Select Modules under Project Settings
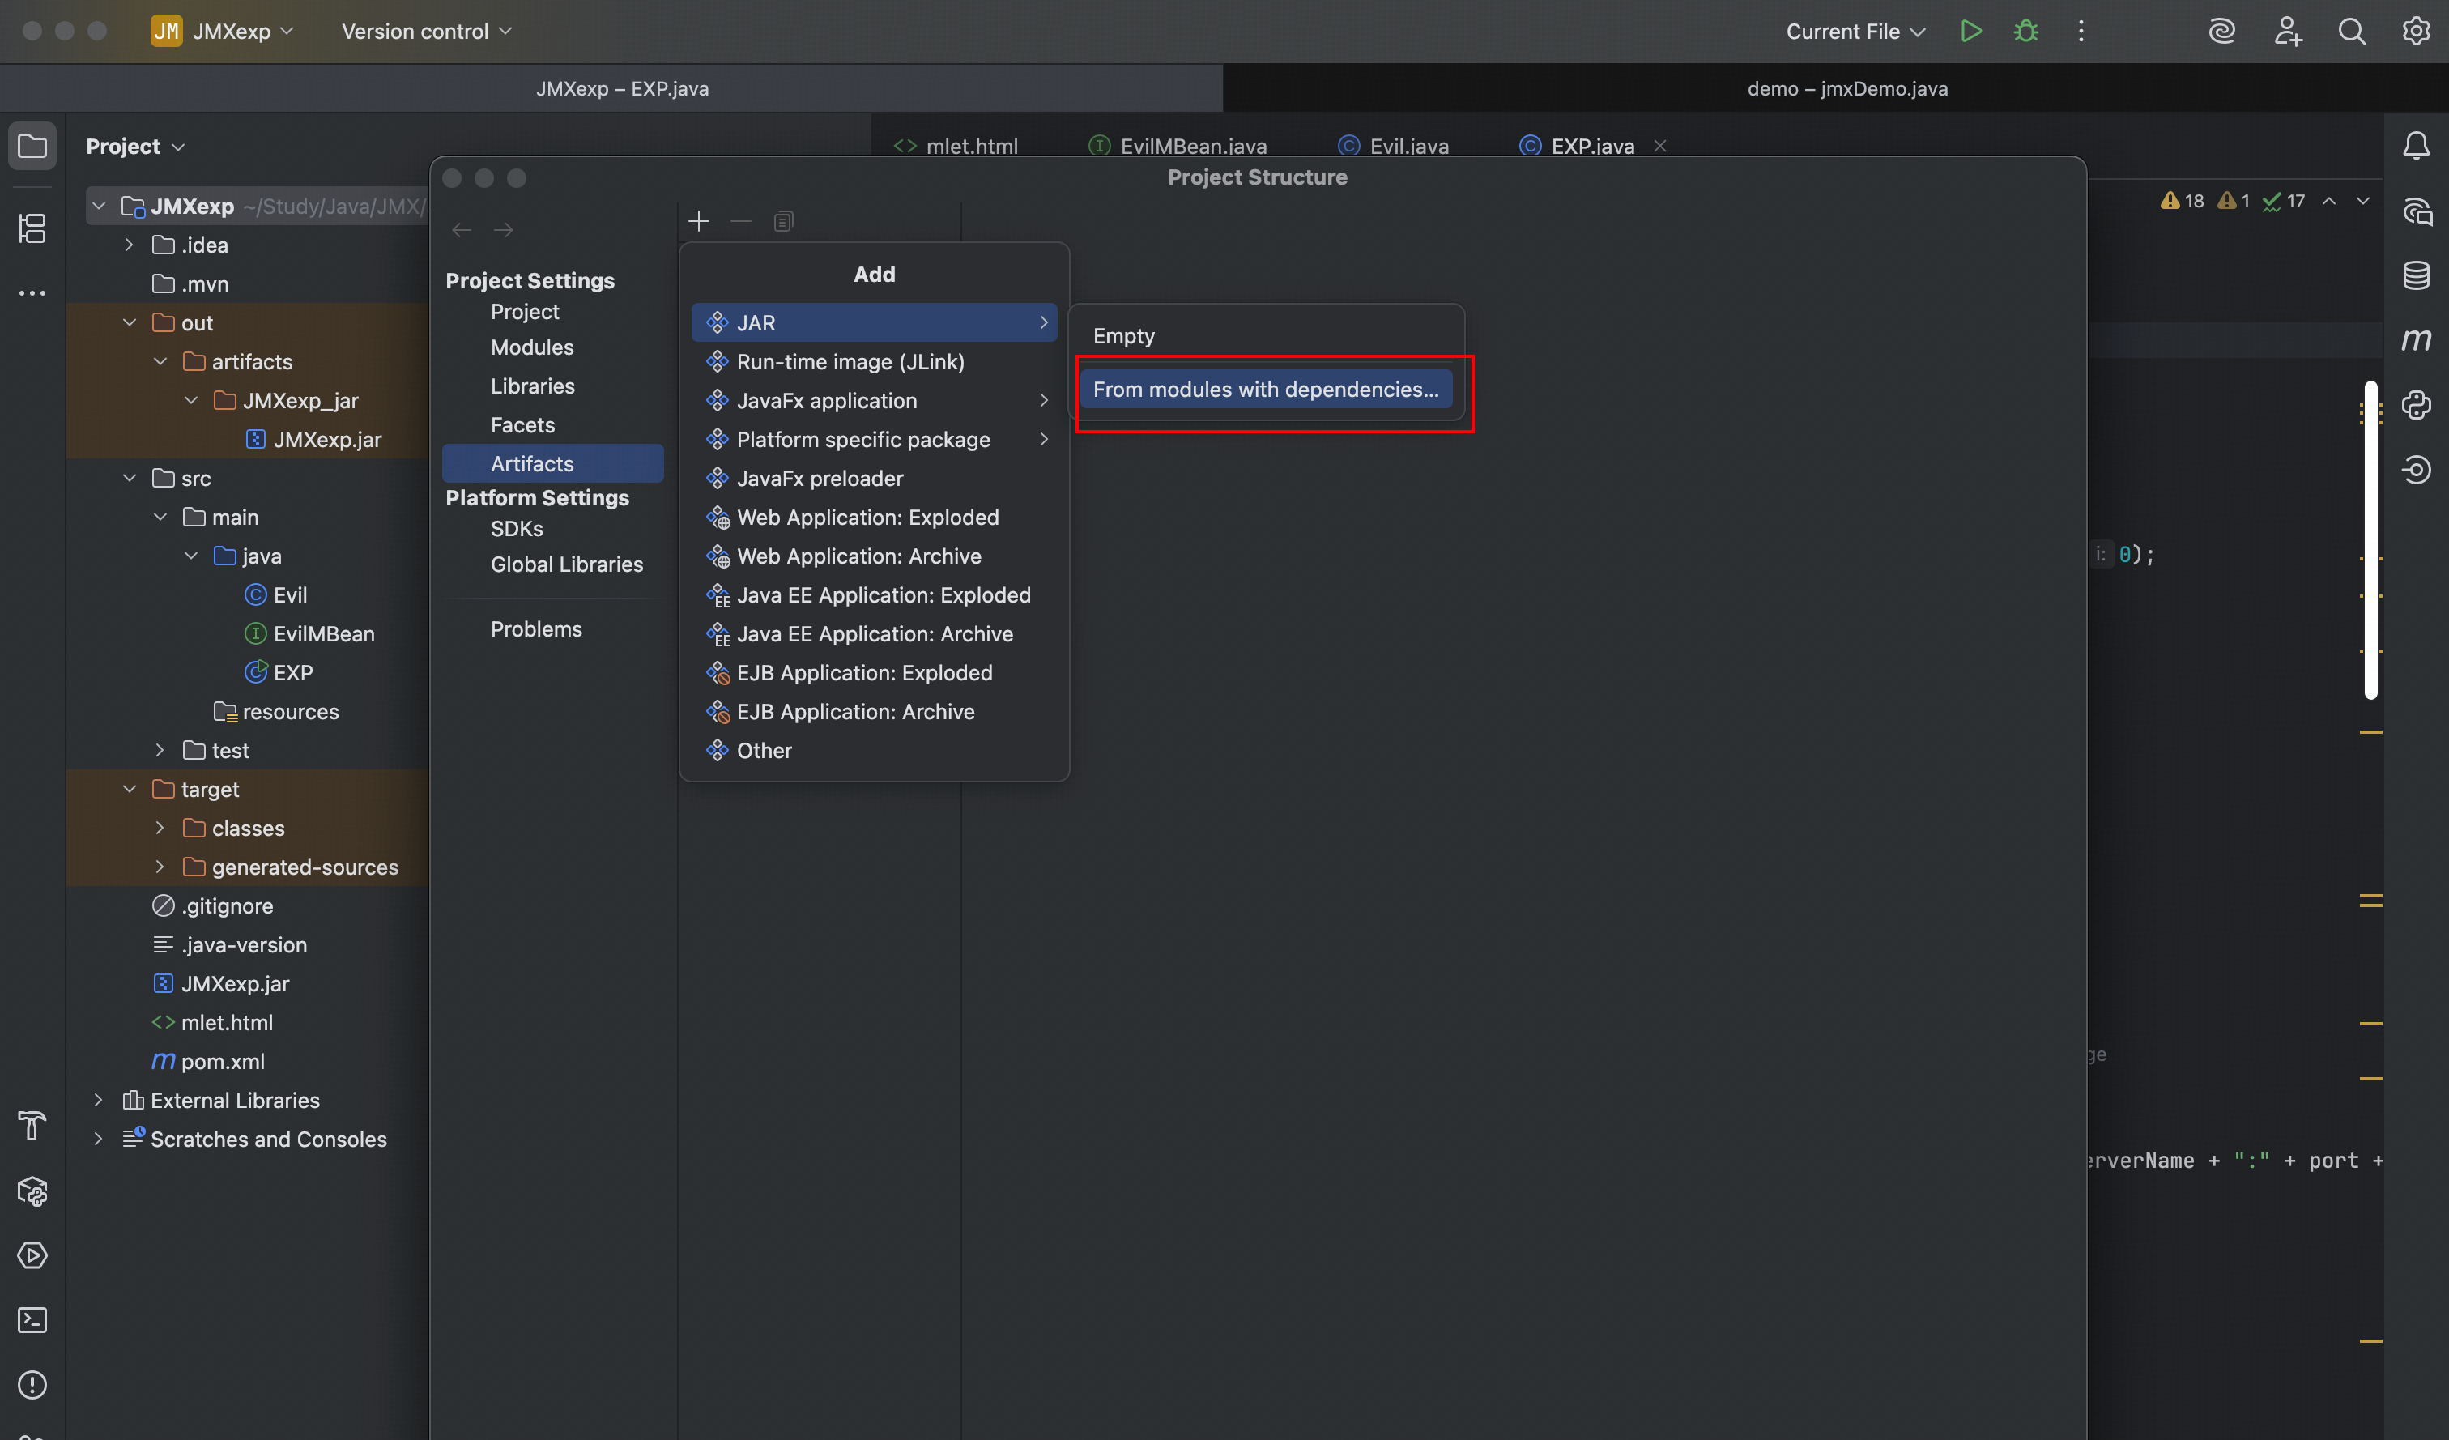This screenshot has width=2449, height=1440. (531, 347)
